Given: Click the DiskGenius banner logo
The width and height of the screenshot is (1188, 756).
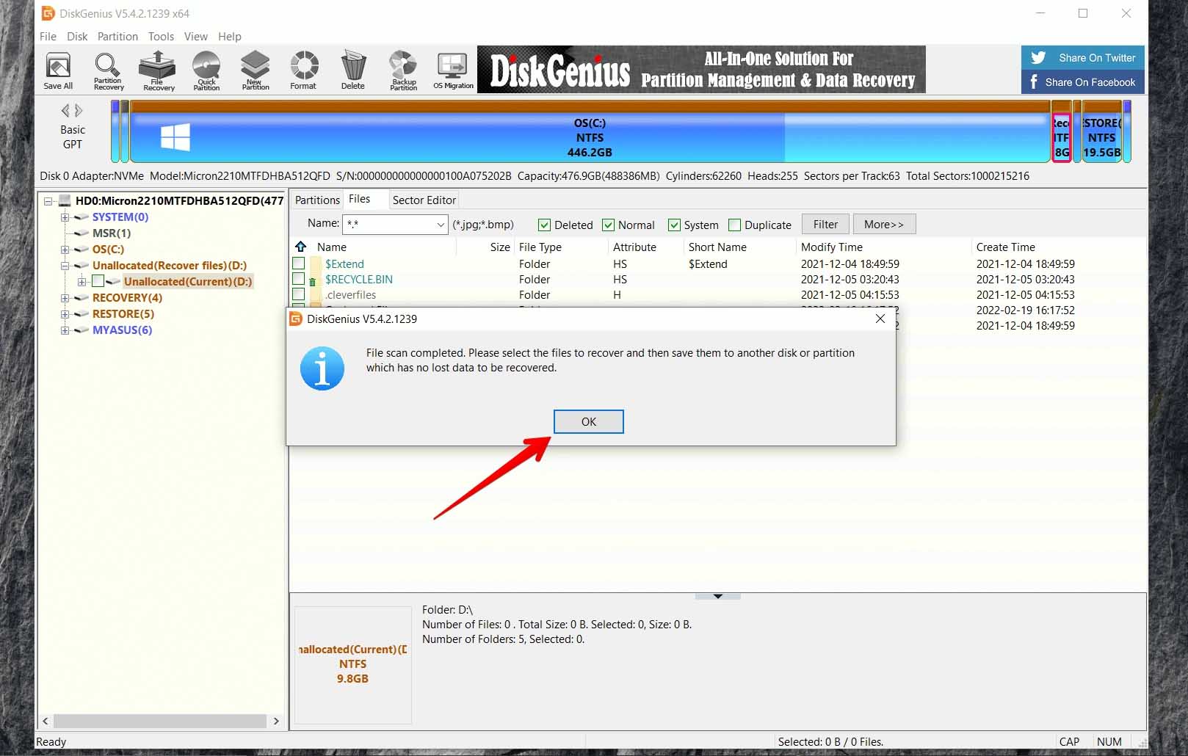Looking at the screenshot, I should (x=559, y=70).
